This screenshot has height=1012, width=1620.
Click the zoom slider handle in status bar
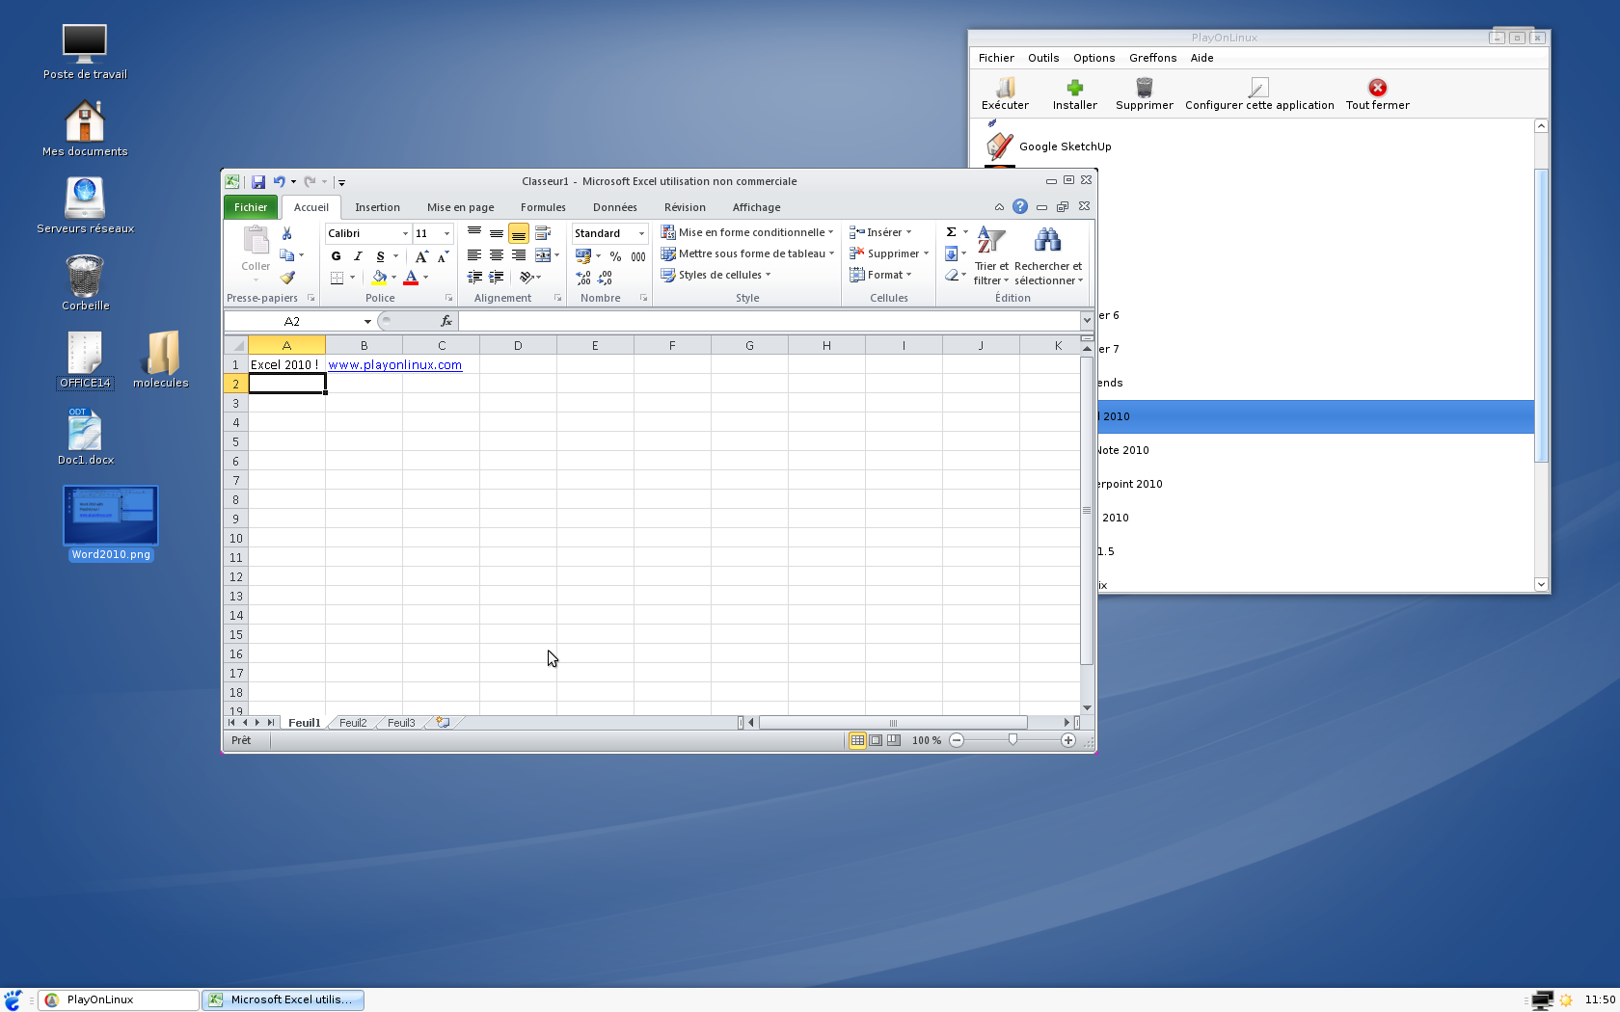pyautogui.click(x=1012, y=740)
